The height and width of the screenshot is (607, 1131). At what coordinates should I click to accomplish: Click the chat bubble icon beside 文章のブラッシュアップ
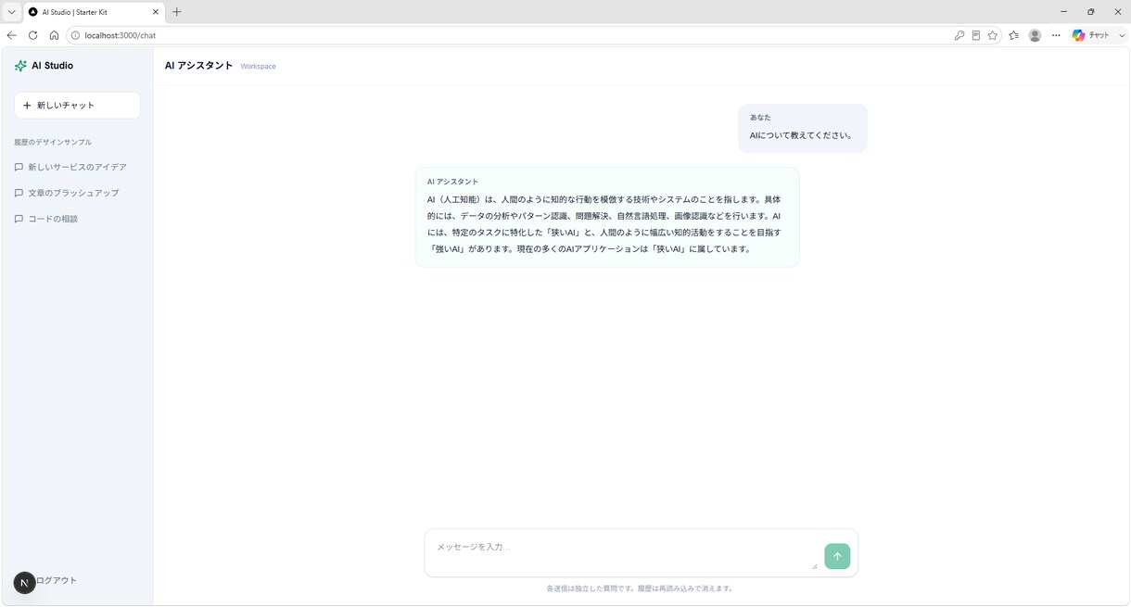coord(19,194)
